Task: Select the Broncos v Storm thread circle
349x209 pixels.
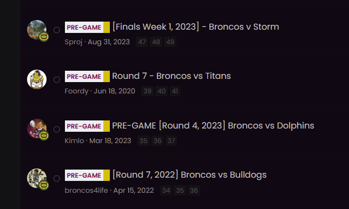Action: [x=57, y=30]
